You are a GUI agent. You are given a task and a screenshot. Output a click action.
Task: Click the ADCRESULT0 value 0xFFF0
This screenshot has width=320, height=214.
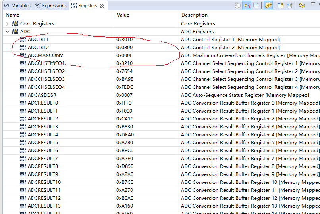point(124,103)
